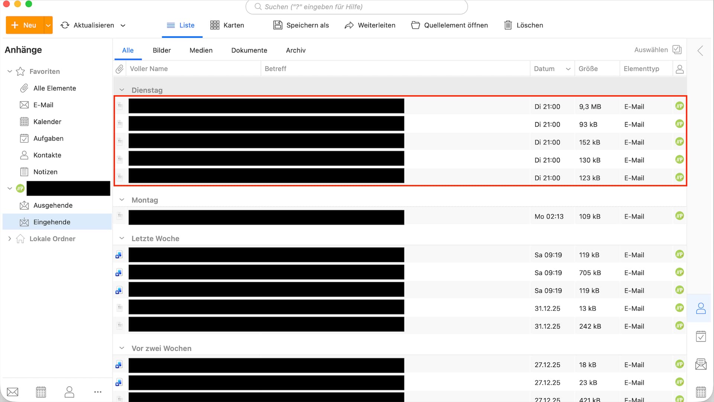Open the contacts panel in right sidebar
Image resolution: width=714 pixels, height=402 pixels.
click(701, 308)
